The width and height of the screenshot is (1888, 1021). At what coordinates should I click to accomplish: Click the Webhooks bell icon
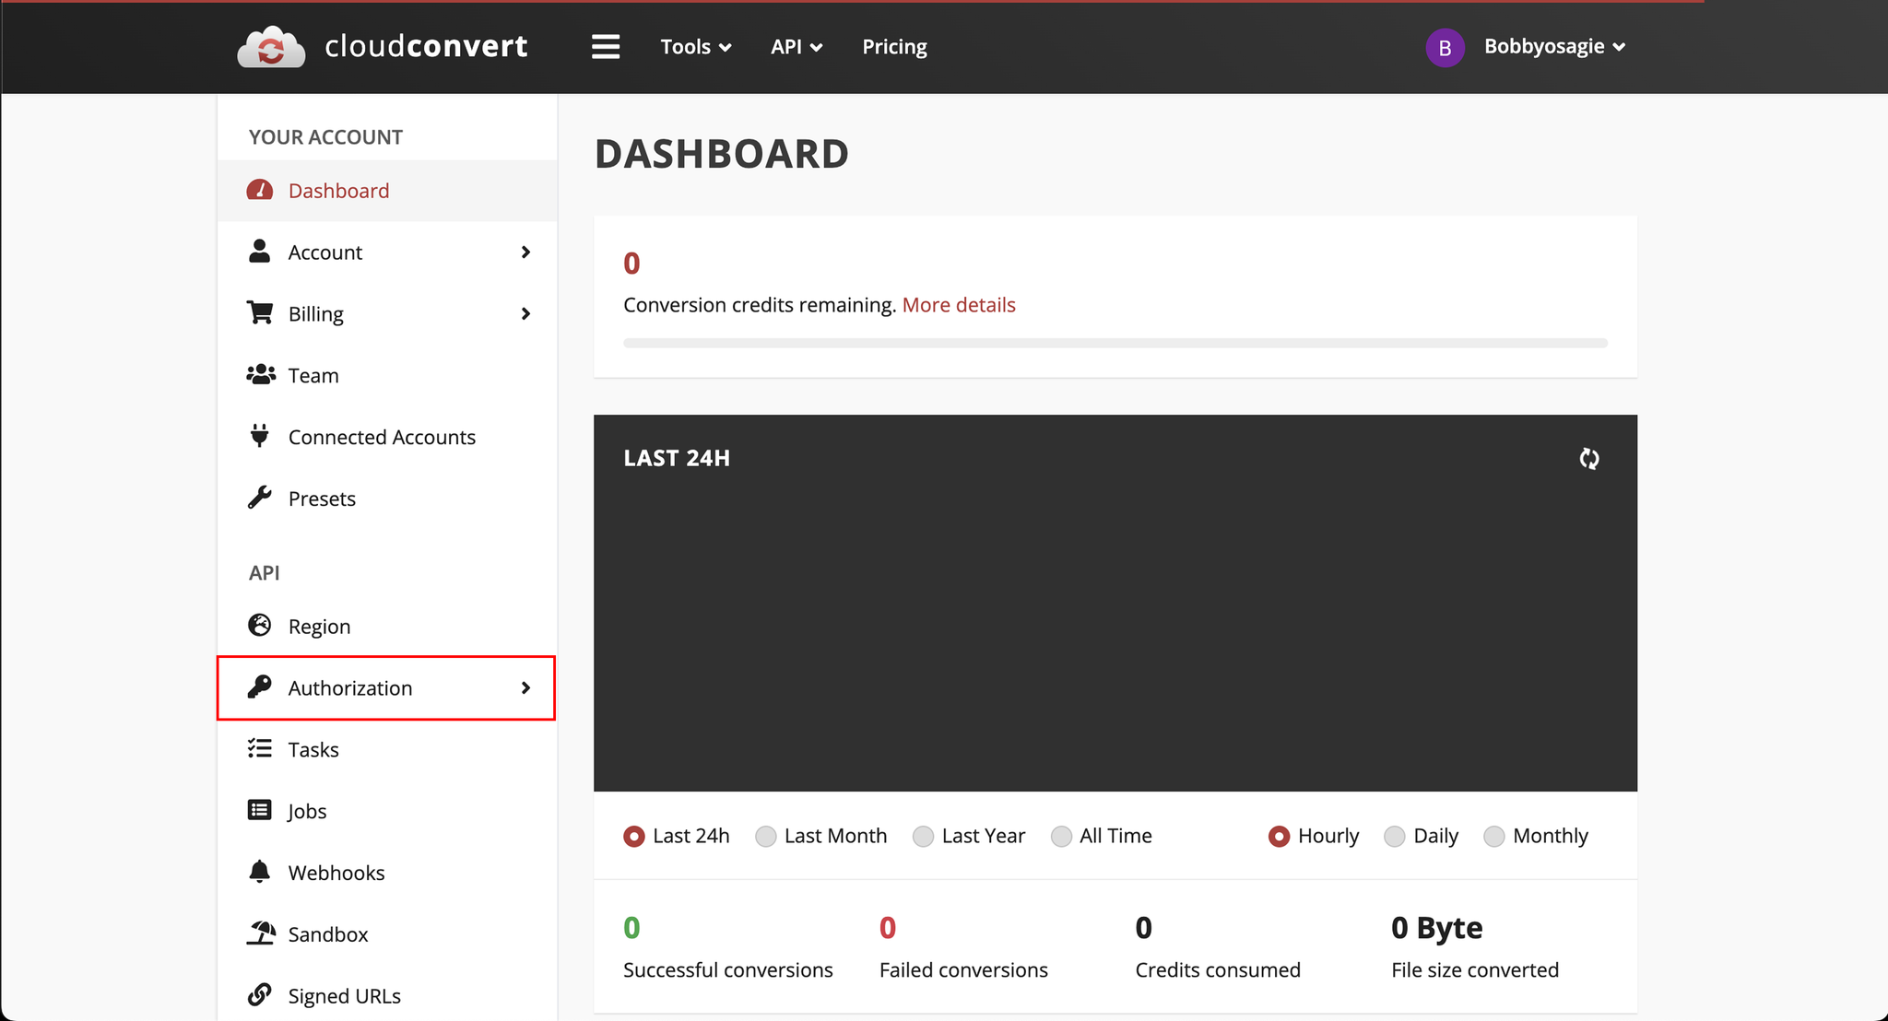pos(260,872)
